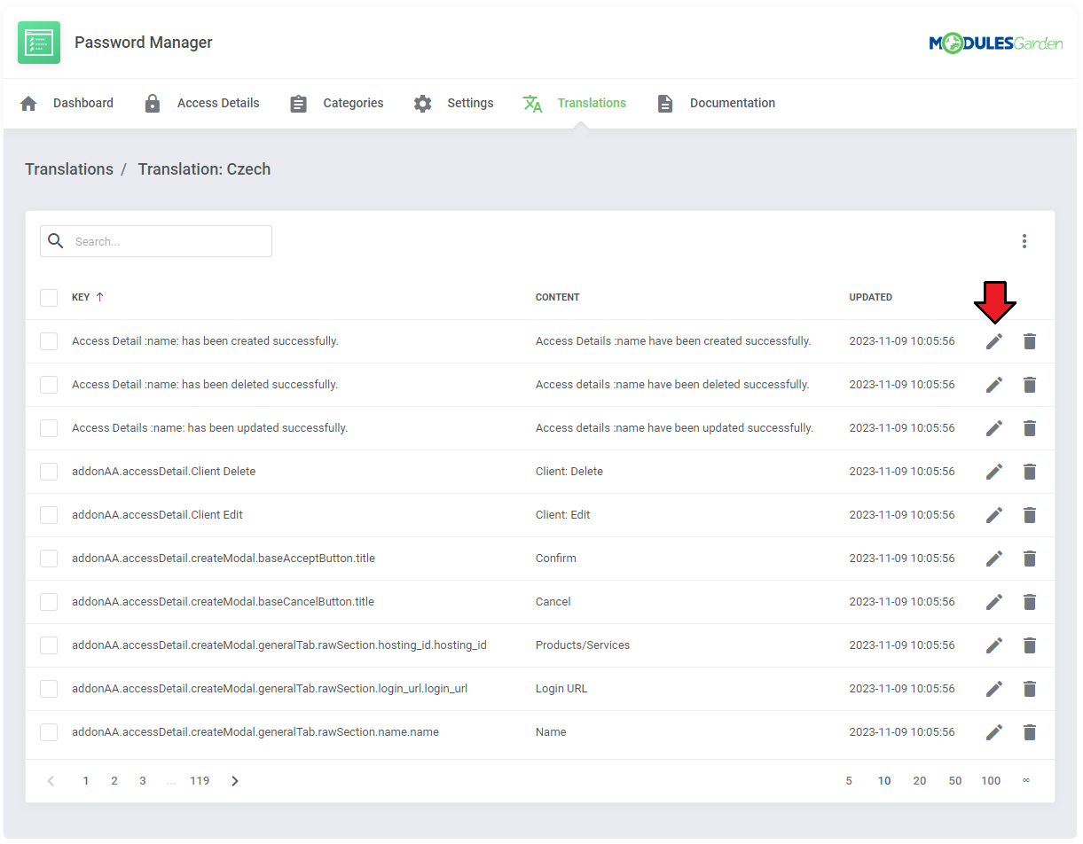Check the 'has been created successfully' row checkbox
The image size is (1083, 844).
49,341
